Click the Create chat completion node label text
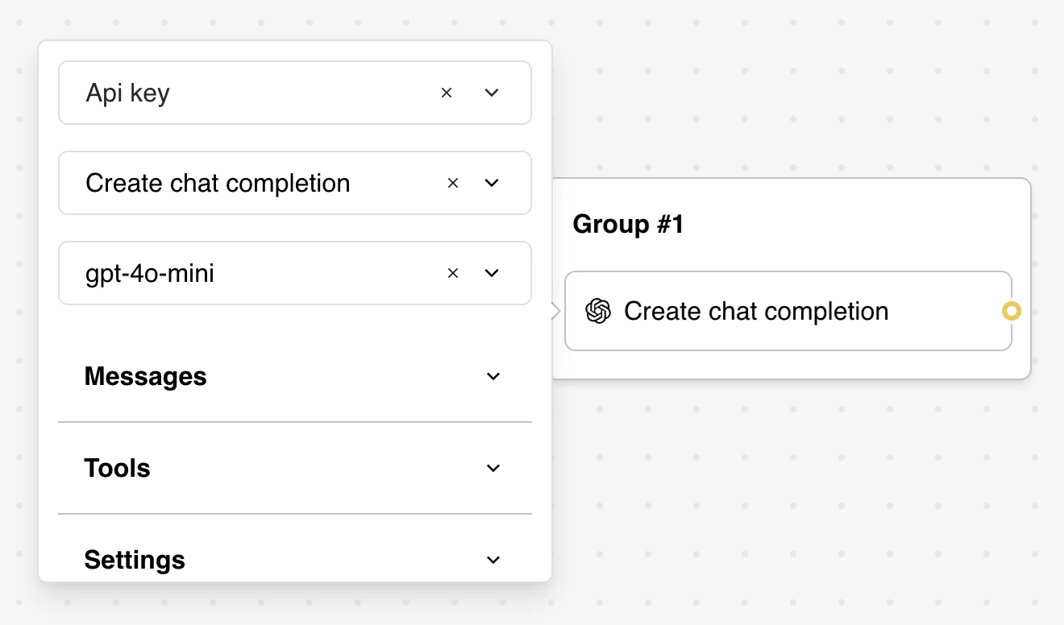Screen dimensions: 1064x625 pos(756,311)
